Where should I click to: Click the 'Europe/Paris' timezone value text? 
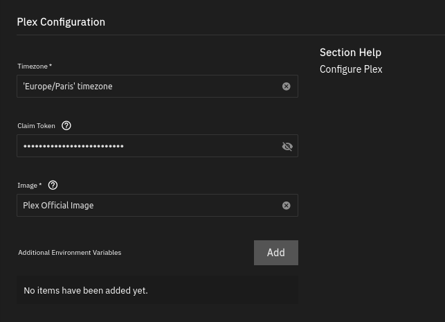tap(67, 87)
